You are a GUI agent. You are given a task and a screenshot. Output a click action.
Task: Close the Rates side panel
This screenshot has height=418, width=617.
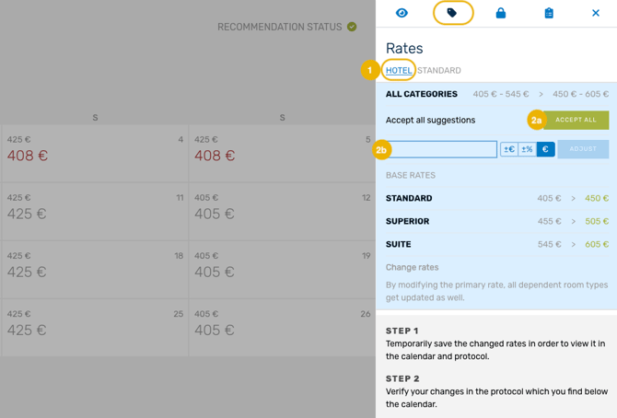595,13
